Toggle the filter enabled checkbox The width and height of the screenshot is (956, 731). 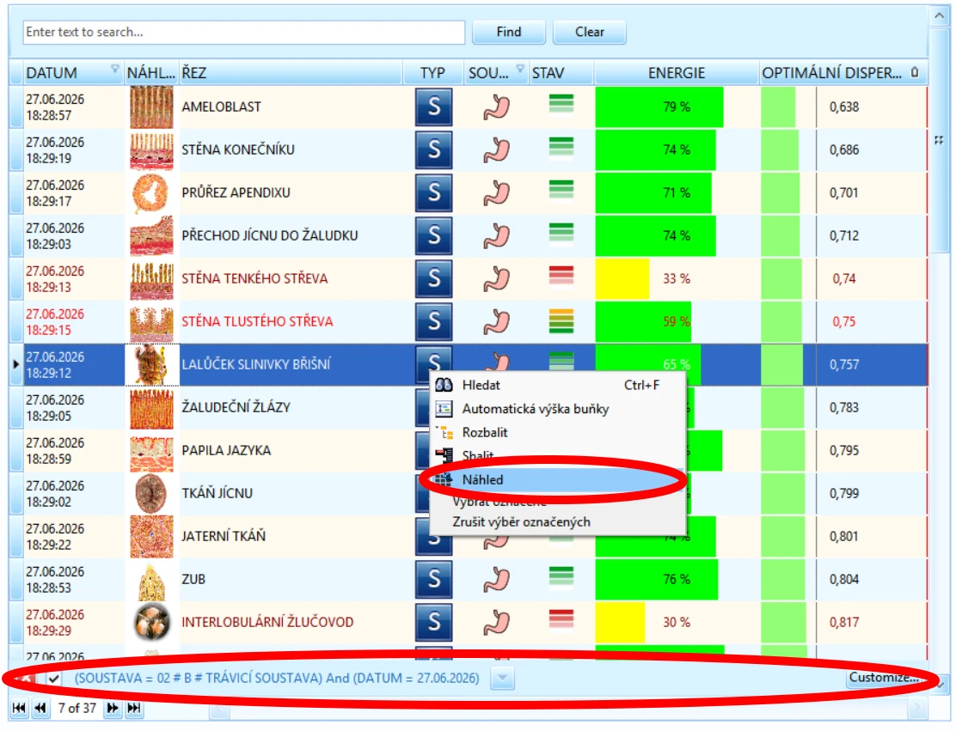53,678
